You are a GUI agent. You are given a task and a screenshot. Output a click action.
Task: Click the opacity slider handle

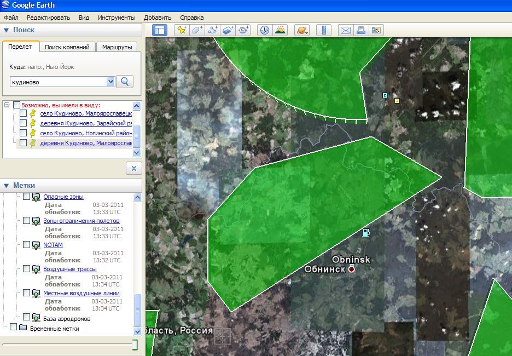pos(135,344)
